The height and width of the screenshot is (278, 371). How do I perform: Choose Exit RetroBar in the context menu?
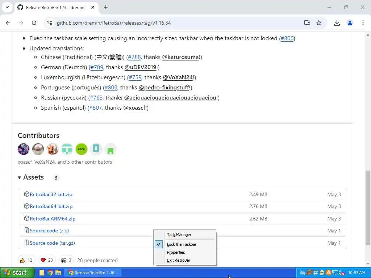pos(184,261)
